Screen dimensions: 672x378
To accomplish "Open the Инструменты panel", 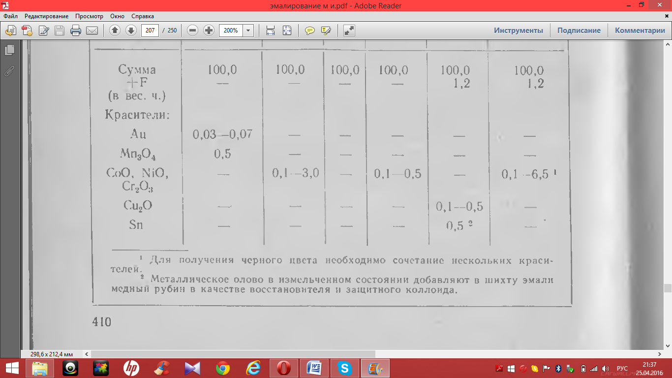I will 519,31.
